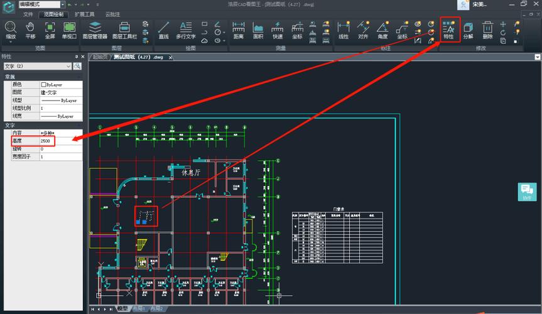This screenshot has width=542, height=314.
Task: Open the 图层管理器 layer manager
Action: coord(95,30)
